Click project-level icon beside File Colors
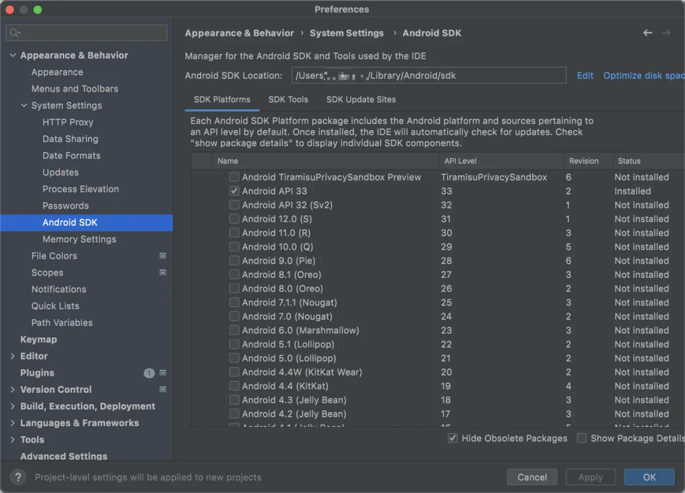Image resolution: width=685 pixels, height=493 pixels. pos(163,255)
